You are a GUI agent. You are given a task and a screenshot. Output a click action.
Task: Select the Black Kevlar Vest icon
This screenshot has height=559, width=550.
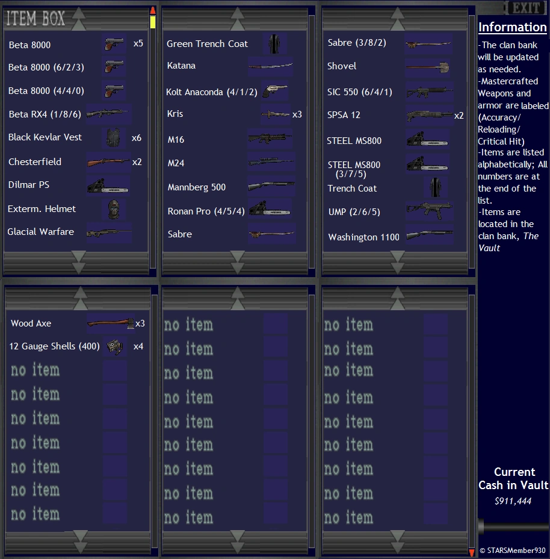[114, 137]
